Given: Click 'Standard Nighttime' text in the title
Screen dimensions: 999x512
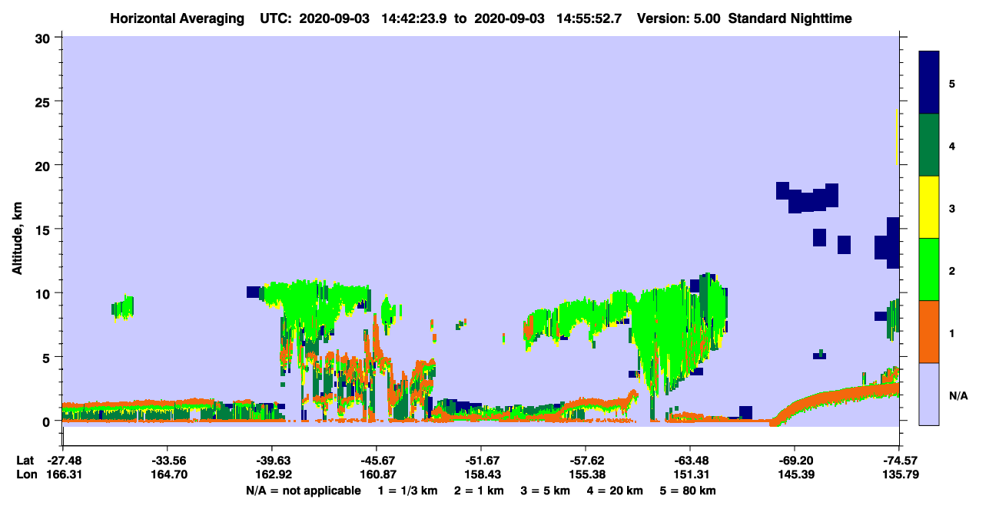Looking at the screenshot, I should click(789, 18).
